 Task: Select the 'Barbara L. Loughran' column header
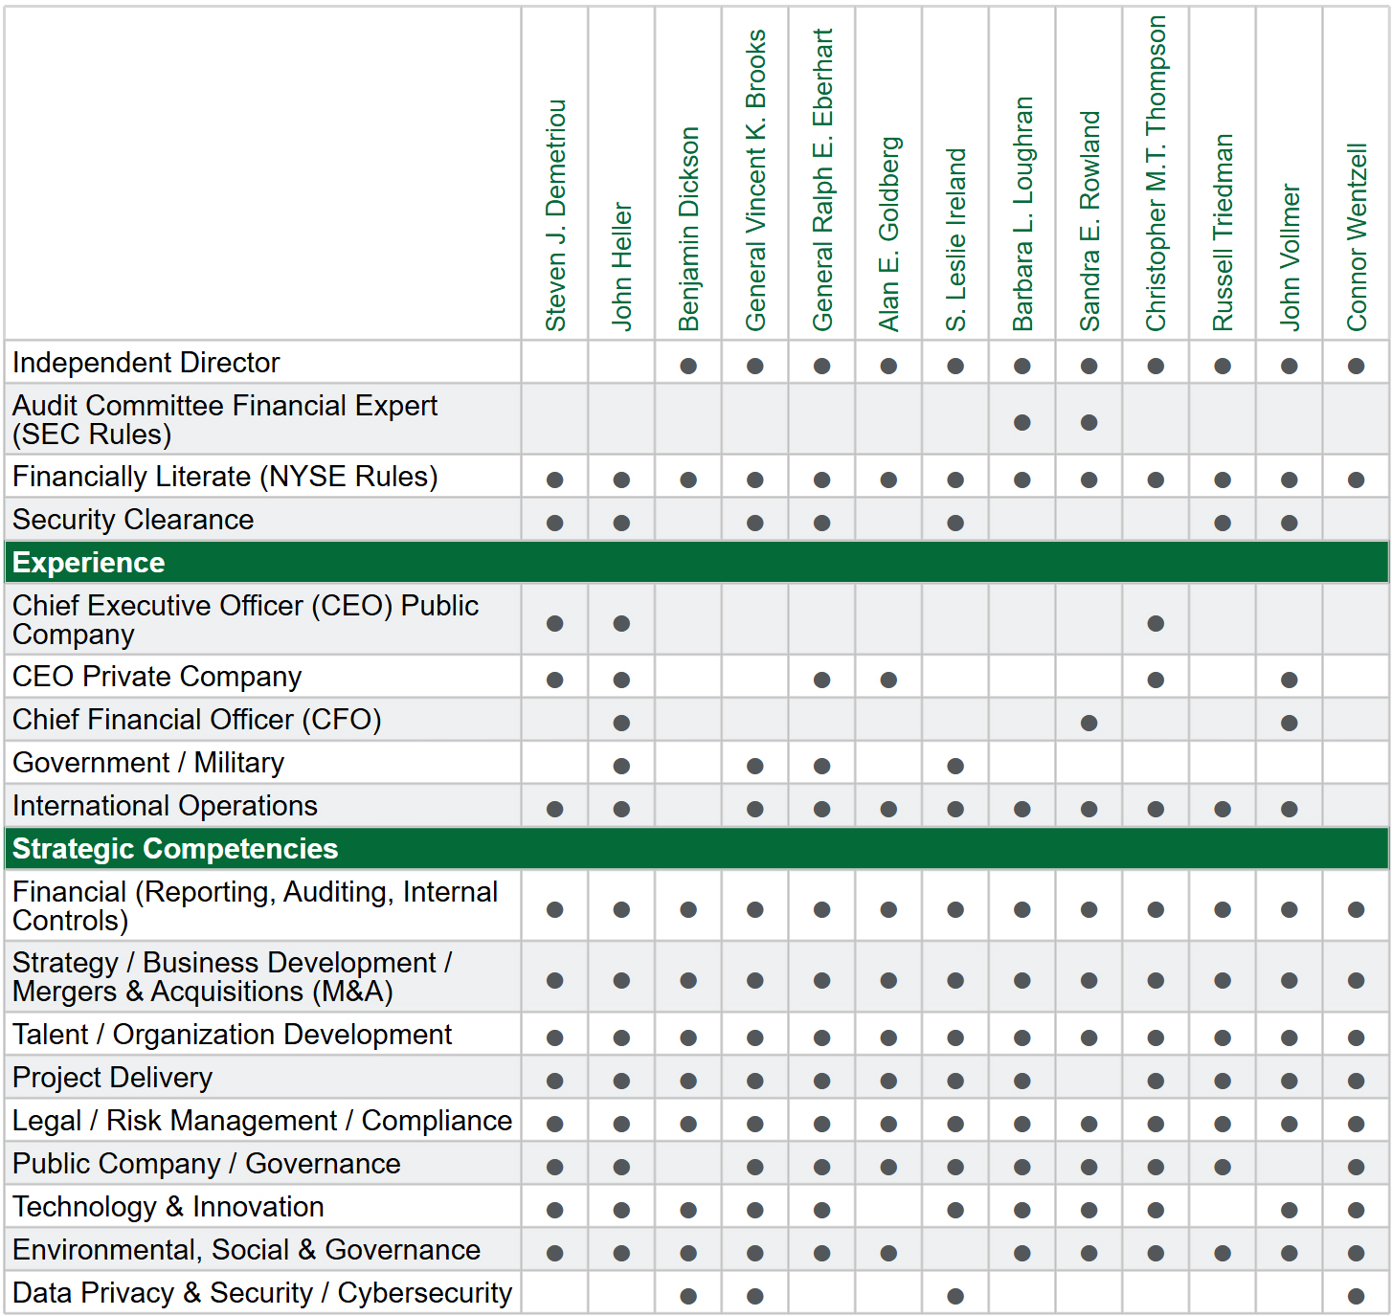click(x=1022, y=214)
